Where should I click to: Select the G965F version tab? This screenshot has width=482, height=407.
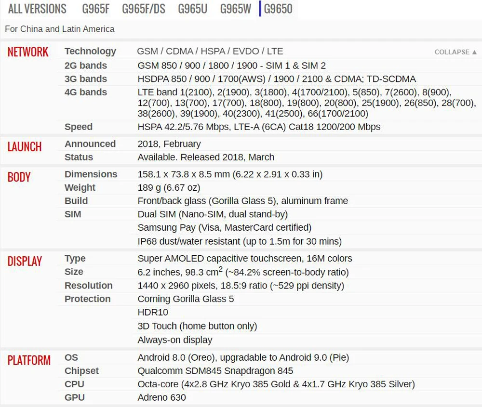(95, 9)
